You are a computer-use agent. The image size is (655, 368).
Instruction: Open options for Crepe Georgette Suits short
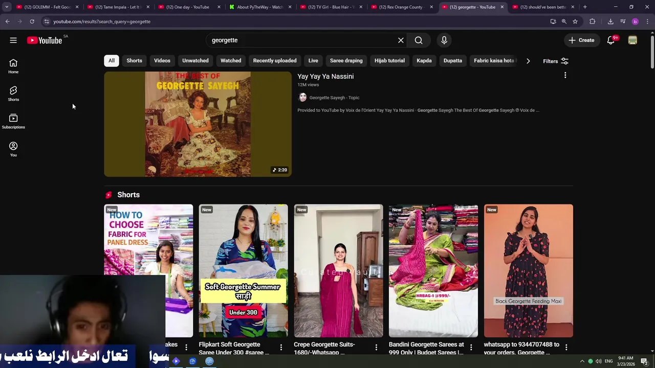click(x=376, y=348)
